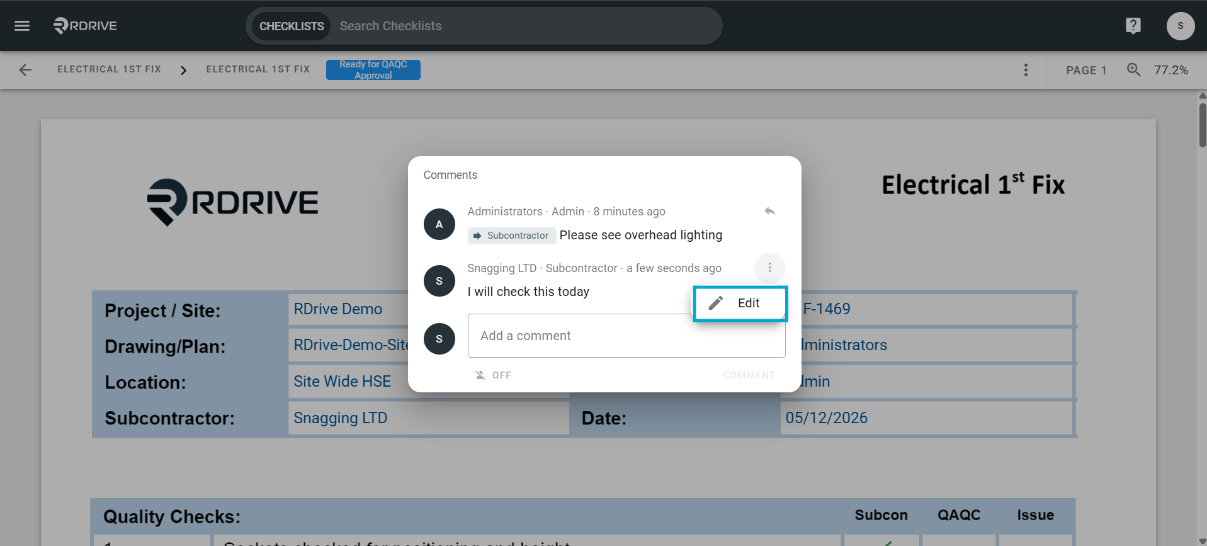The width and height of the screenshot is (1207, 546).
Task: Select Edit from the comment menu
Action: point(740,304)
